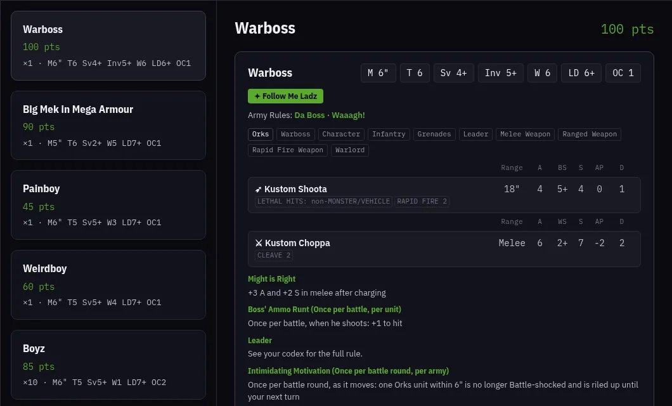Screen dimensions: 672x406
Task: Click the Might is Right ability heading
Action: click(x=272, y=279)
